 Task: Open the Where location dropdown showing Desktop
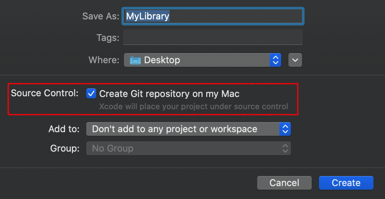pyautogui.click(x=203, y=60)
